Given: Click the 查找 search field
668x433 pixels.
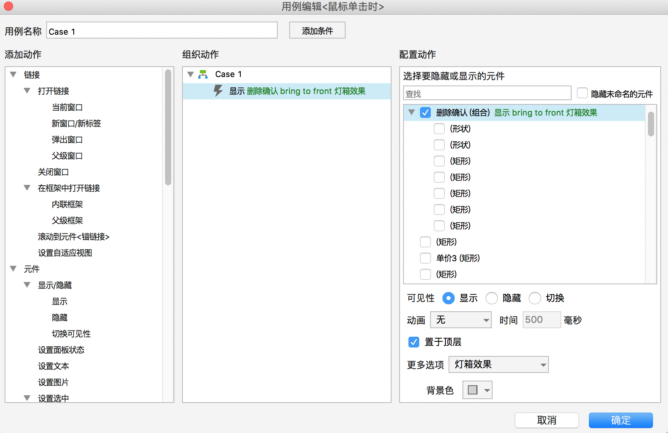Looking at the screenshot, I should tap(487, 93).
